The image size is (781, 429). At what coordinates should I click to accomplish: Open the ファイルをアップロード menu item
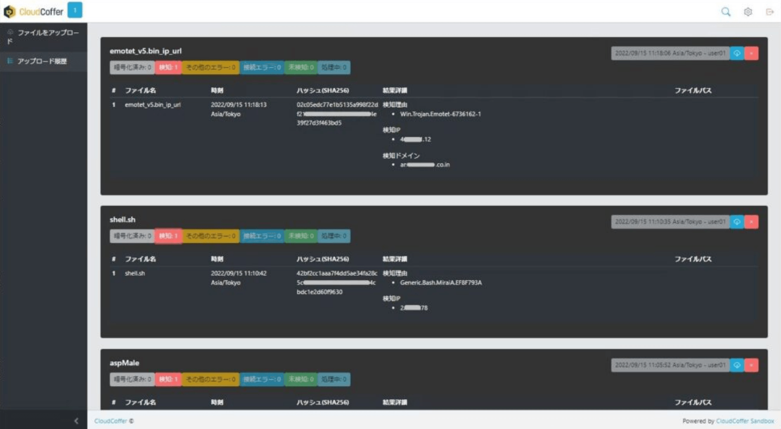(x=43, y=37)
